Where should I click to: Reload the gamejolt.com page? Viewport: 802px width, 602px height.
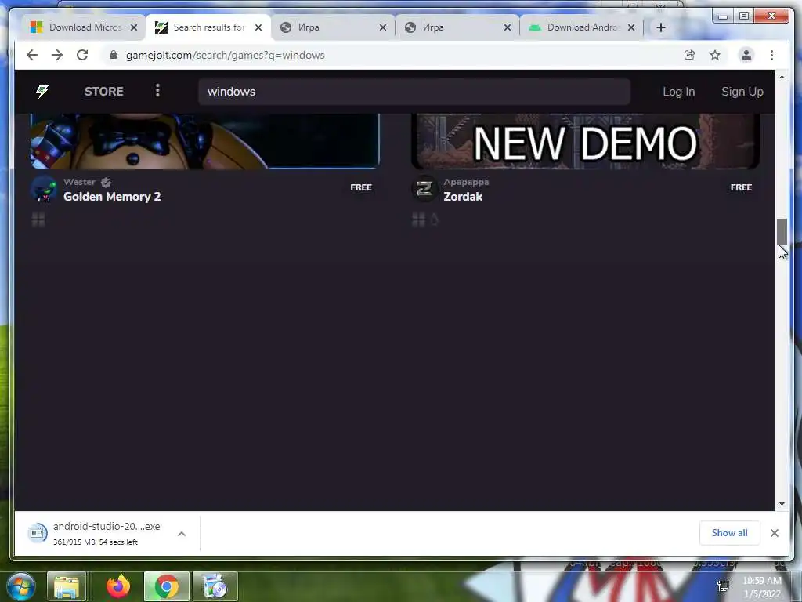[x=82, y=56]
